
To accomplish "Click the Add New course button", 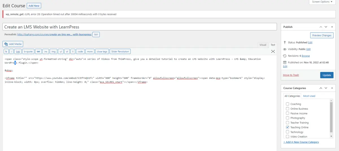I will [34, 6].
